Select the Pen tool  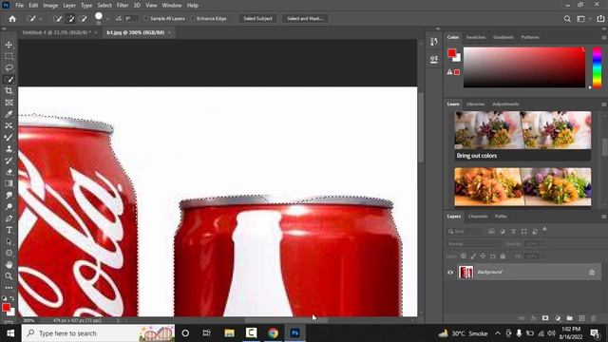pyautogui.click(x=9, y=218)
